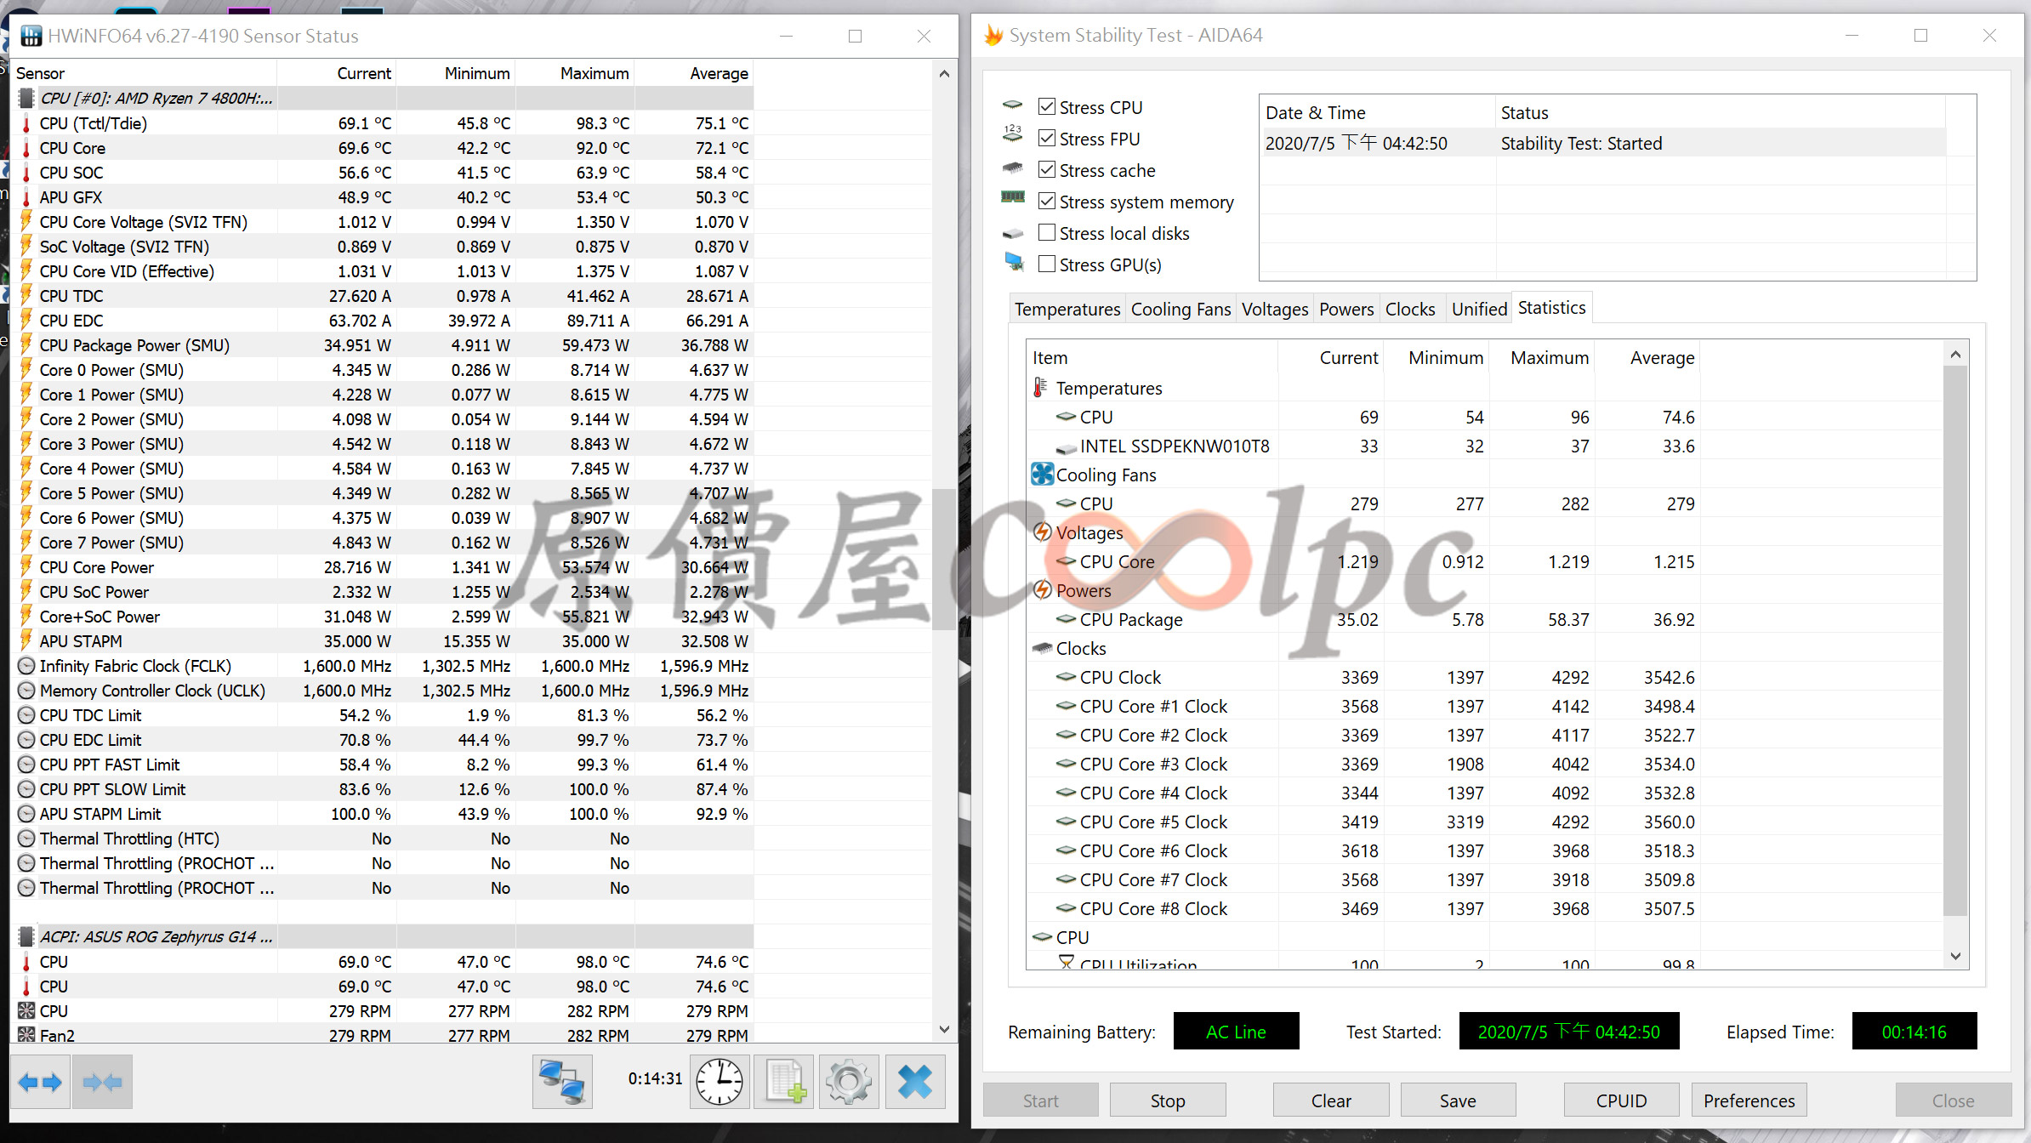Click the Powers category lightning icon
The height and width of the screenshot is (1143, 2031).
(1042, 589)
